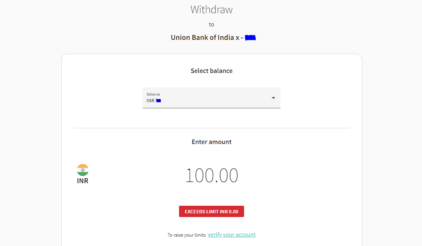Click the EXCEEDS LIMIT INR 0.00 button

pyautogui.click(x=211, y=211)
